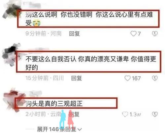Tap the crying emoji in first comment
Viewport: 165px width, 137px height.
tap(36, 23)
